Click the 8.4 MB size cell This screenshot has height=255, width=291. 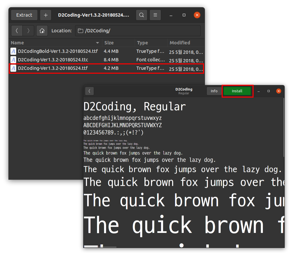click(111, 60)
